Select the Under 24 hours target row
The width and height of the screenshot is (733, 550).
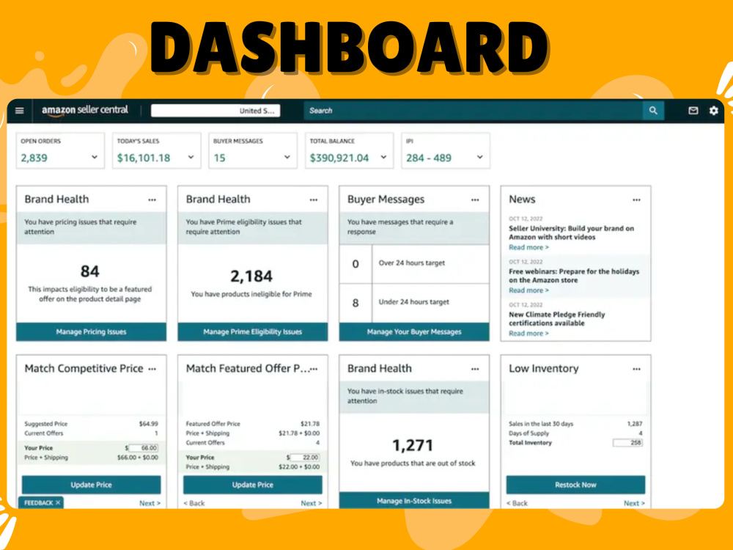[x=414, y=303]
